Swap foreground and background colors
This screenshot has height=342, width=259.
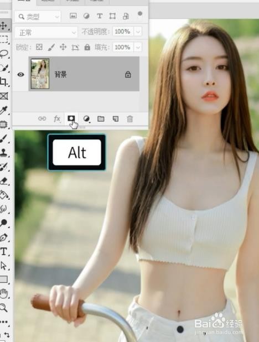pos(7,335)
